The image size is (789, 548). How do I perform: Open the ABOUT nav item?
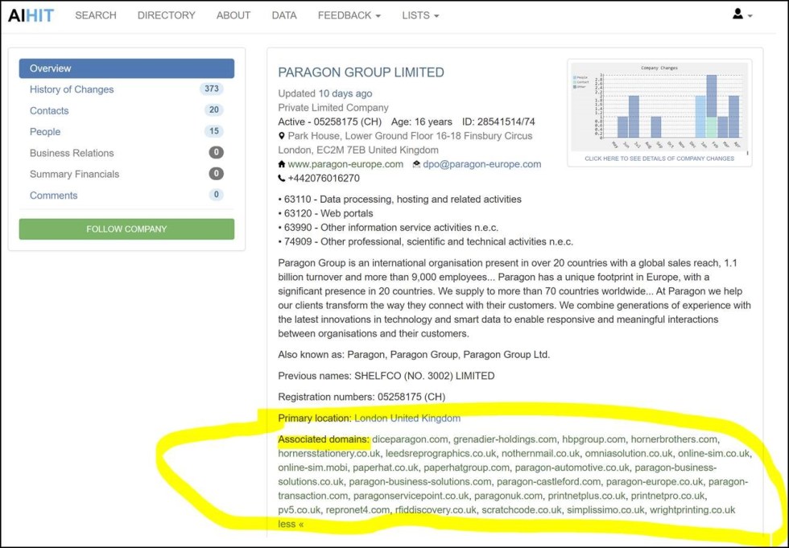233,15
